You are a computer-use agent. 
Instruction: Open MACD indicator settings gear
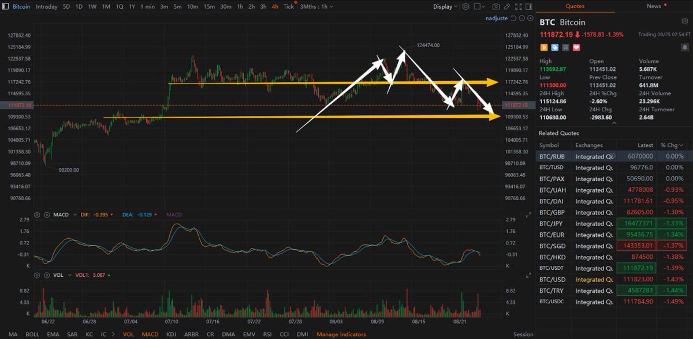pyautogui.click(x=37, y=214)
